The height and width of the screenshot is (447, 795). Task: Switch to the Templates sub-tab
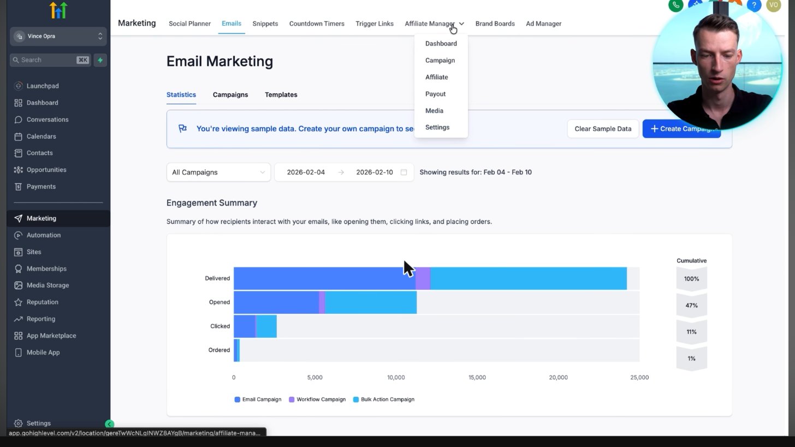tap(281, 95)
